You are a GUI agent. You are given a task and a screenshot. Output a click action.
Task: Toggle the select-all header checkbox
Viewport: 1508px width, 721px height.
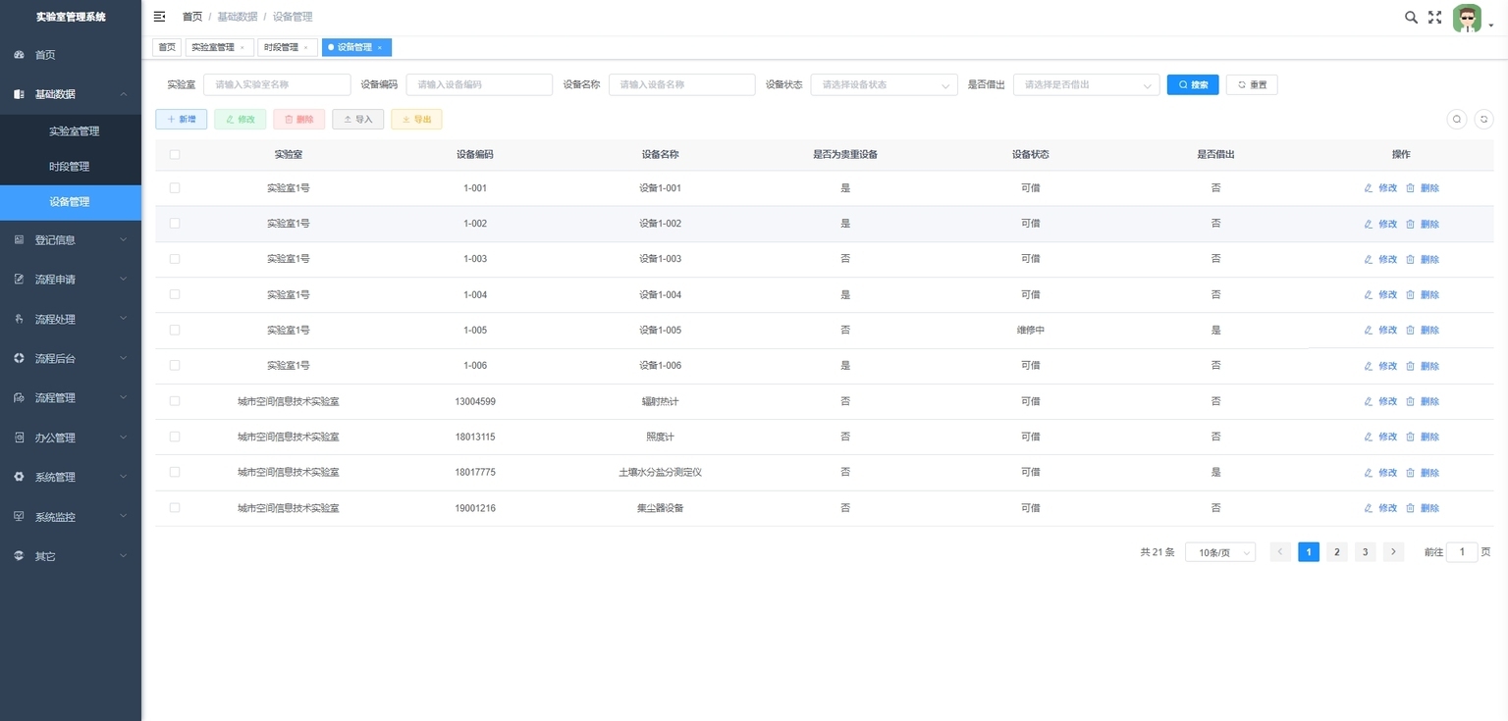(x=175, y=154)
